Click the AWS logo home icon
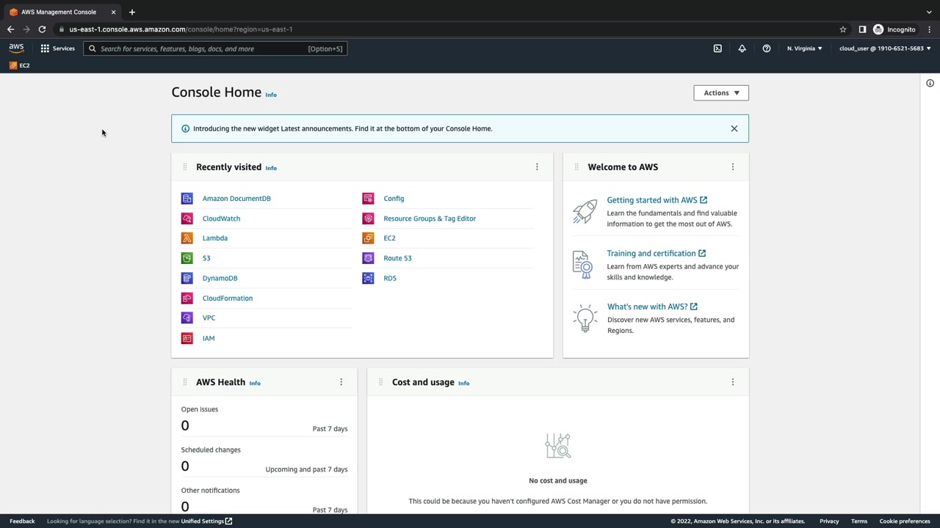Viewport: 940px width, 528px height. click(x=16, y=48)
